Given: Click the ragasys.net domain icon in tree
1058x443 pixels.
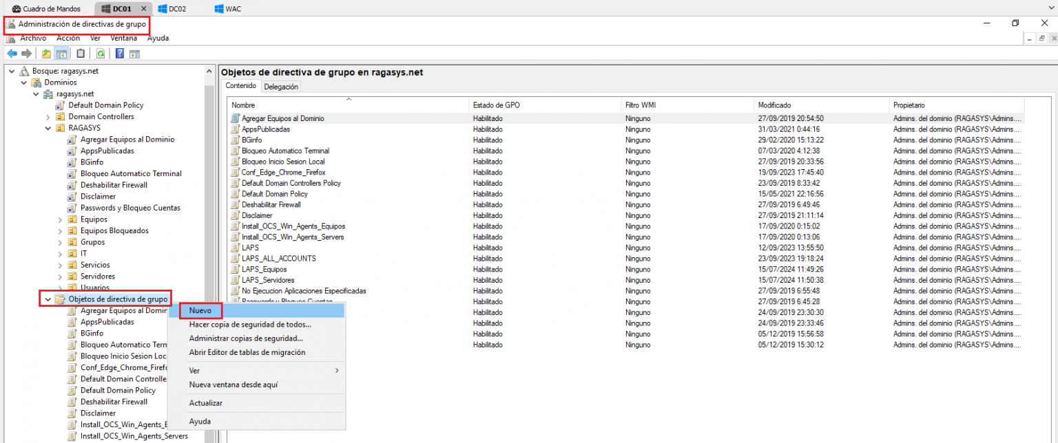Looking at the screenshot, I should click(x=48, y=94).
